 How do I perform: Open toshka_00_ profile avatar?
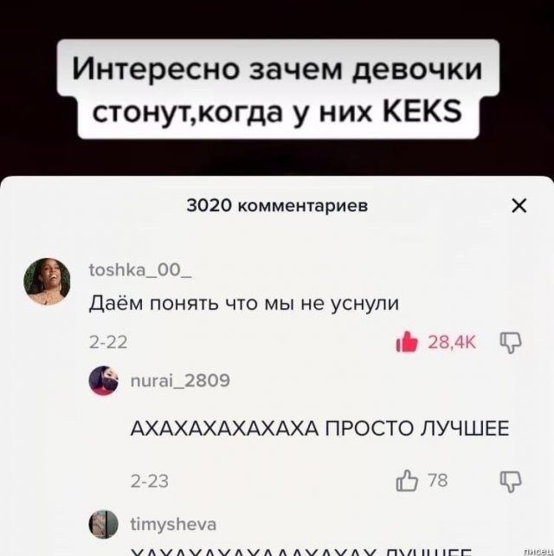click(x=47, y=281)
